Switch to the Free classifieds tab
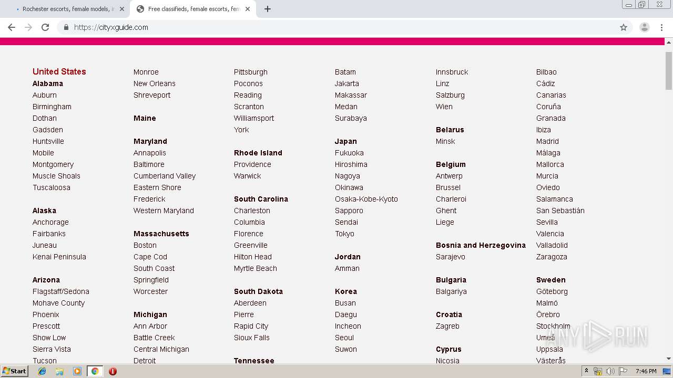This screenshot has height=378, width=673. click(x=193, y=9)
